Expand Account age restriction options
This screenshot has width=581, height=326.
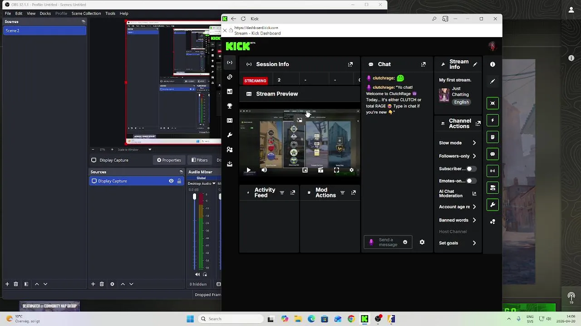point(474,207)
